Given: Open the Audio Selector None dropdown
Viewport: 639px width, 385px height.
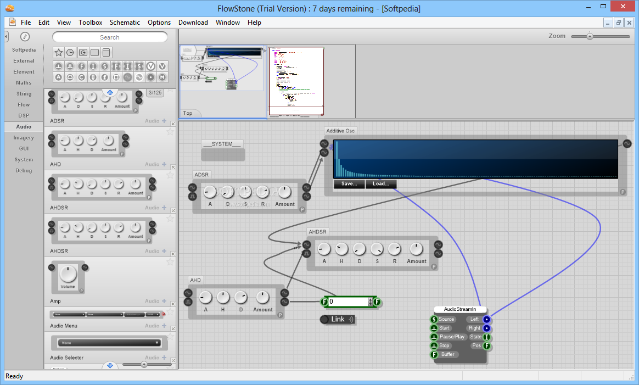Looking at the screenshot, I should tap(110, 342).
